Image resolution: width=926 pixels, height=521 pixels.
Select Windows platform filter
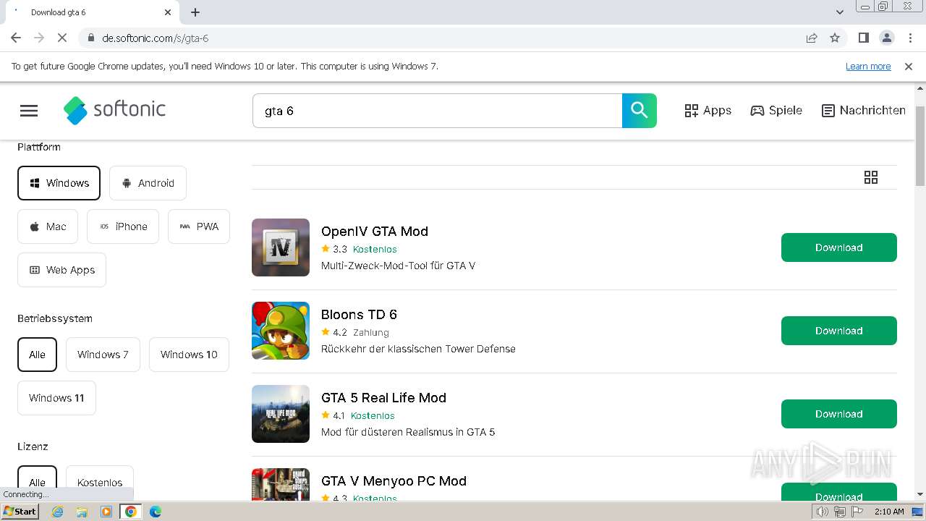click(59, 183)
